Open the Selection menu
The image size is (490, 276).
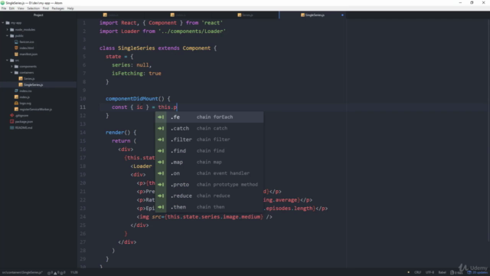[x=34, y=8]
